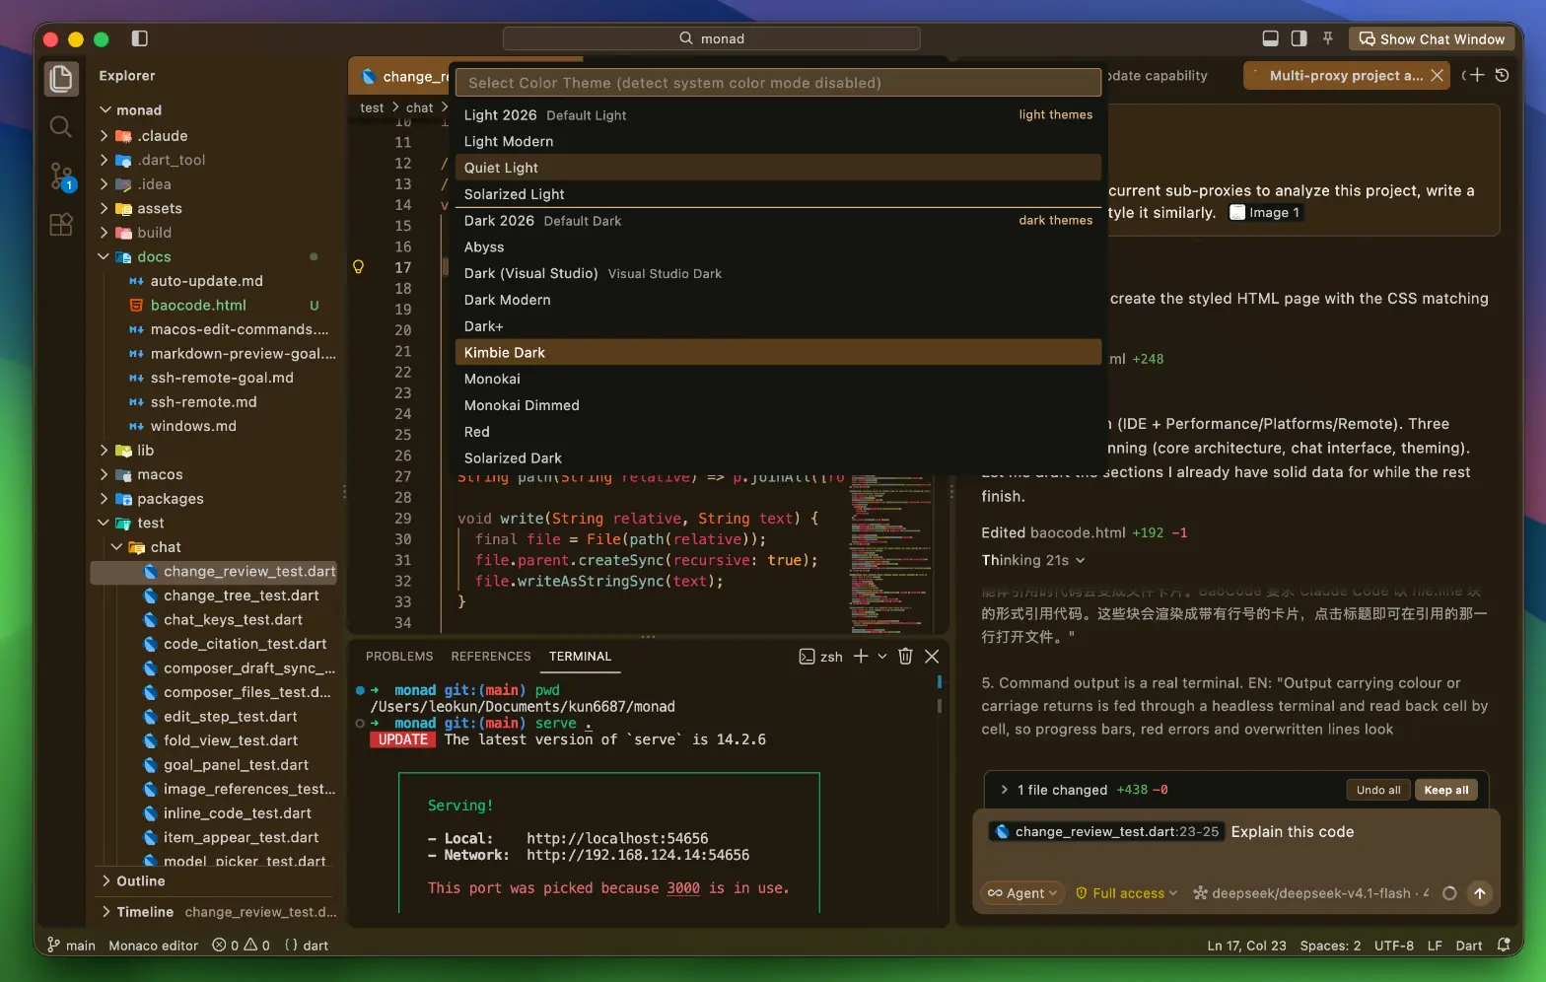The image size is (1546, 982).
Task: Choose the Abyss color theme
Action: pos(778,247)
